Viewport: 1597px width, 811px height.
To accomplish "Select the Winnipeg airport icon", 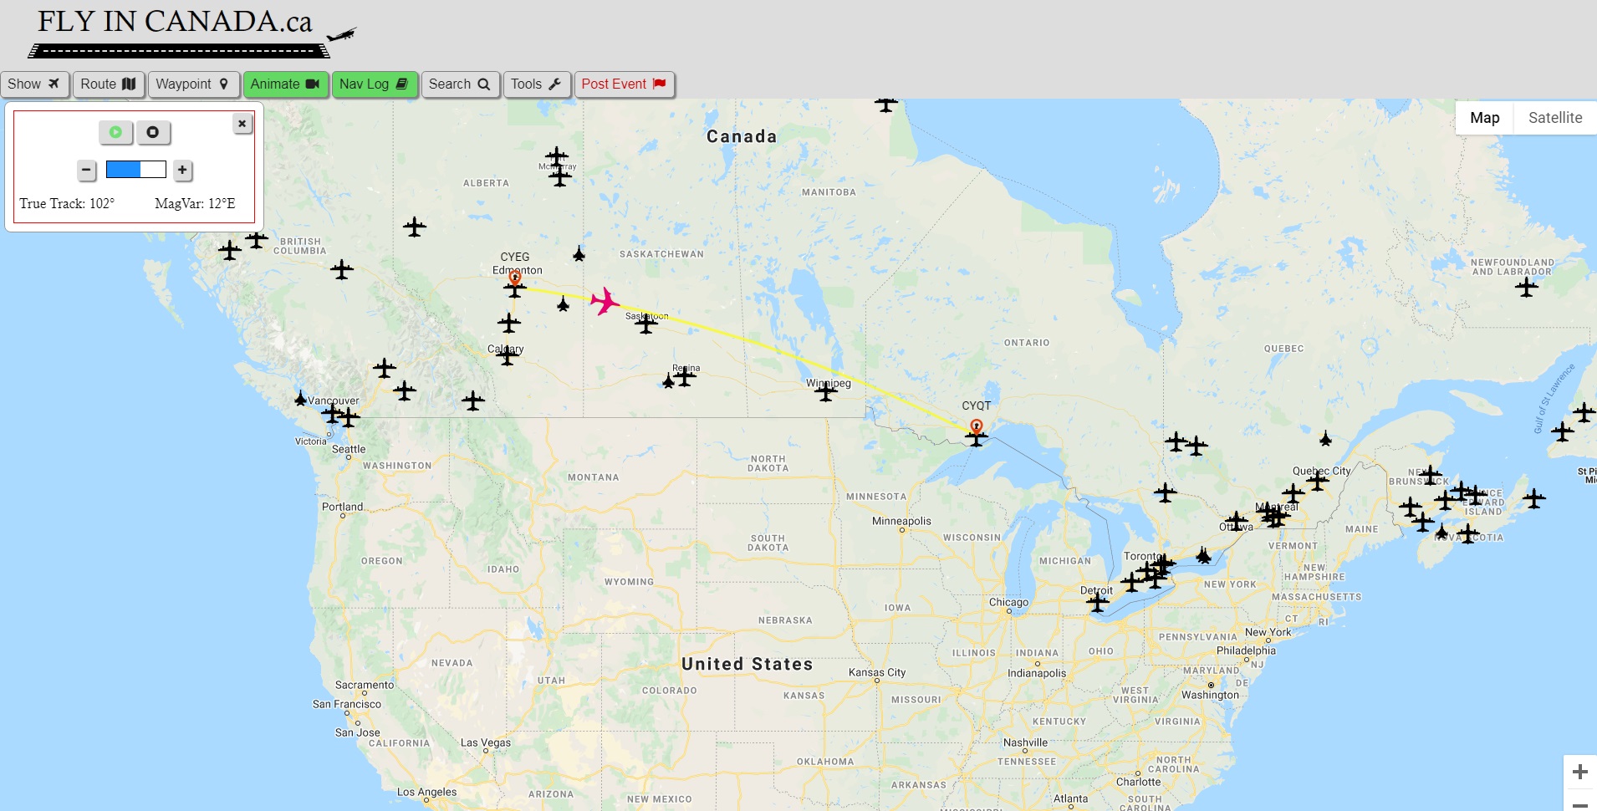I will [826, 391].
